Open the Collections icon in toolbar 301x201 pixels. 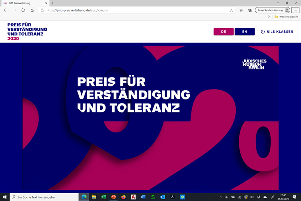(x=250, y=10)
